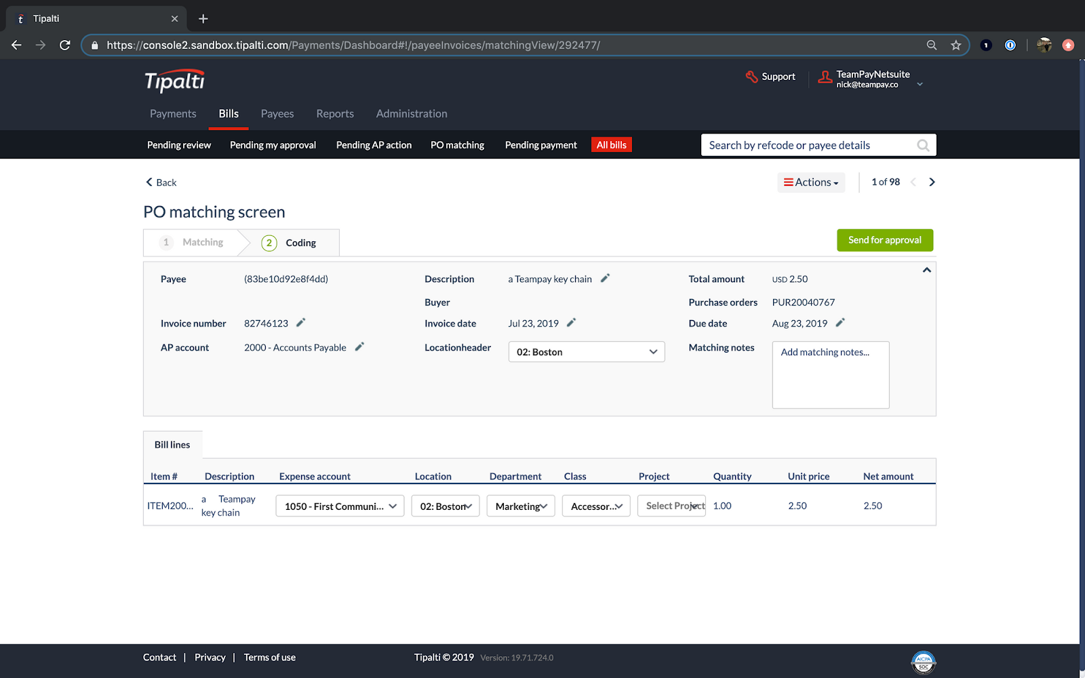Click the search magnifier in refcode search box

coord(923,145)
